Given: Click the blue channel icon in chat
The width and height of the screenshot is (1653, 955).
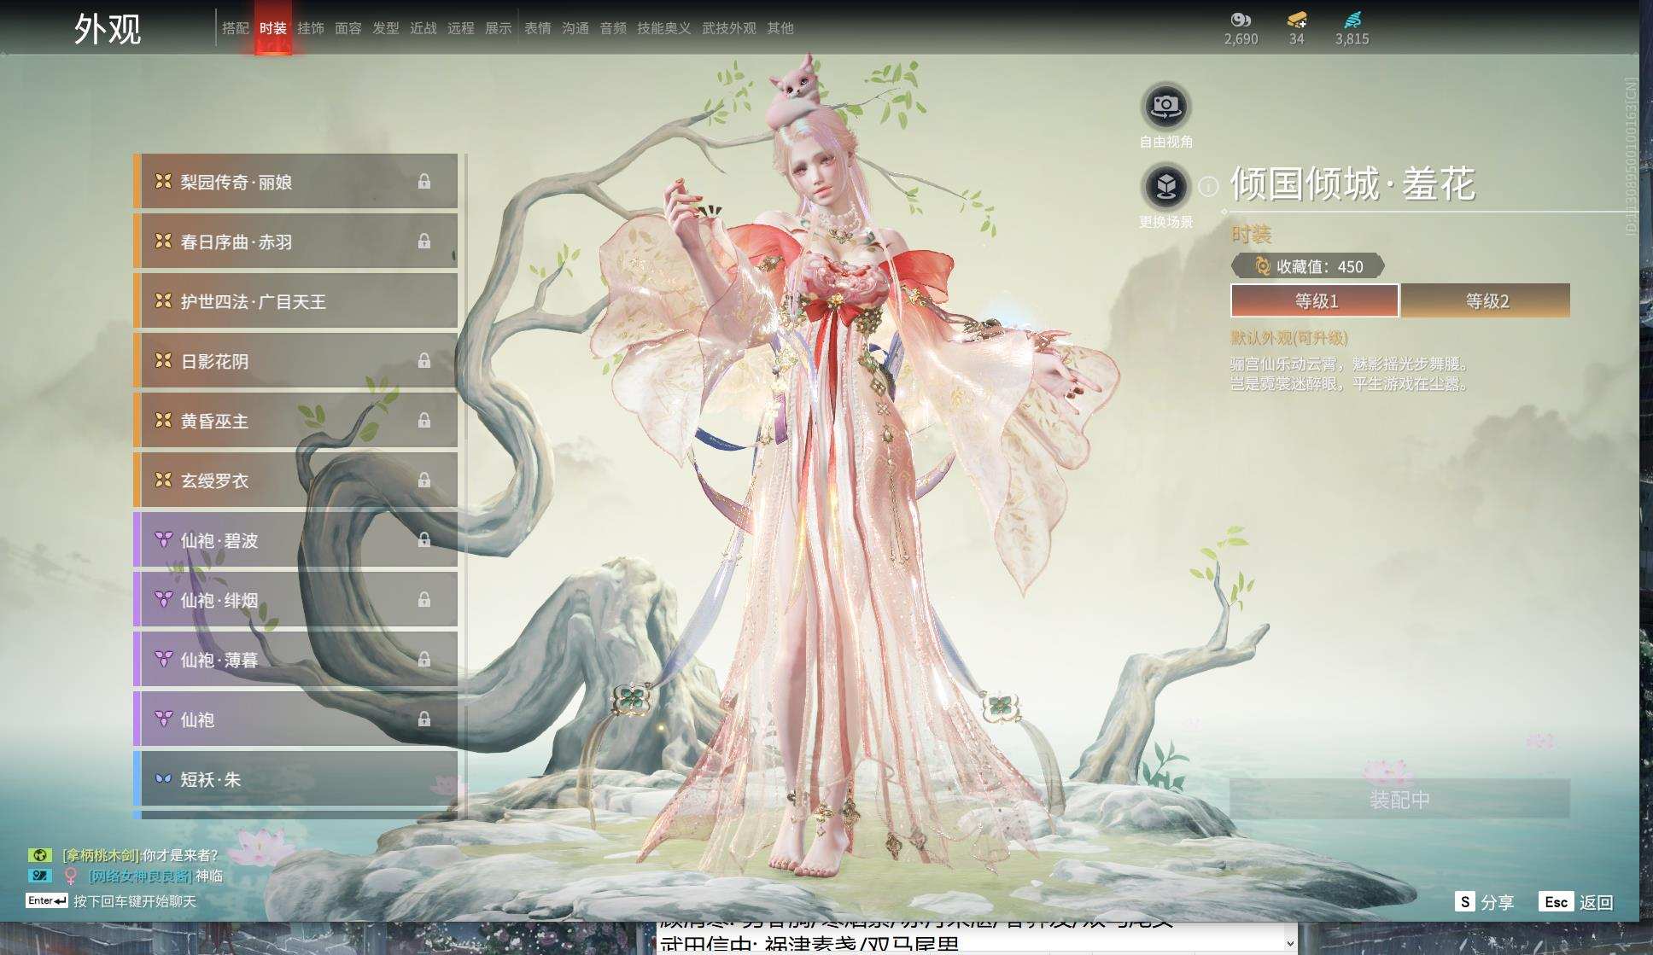Looking at the screenshot, I should tap(39, 876).
